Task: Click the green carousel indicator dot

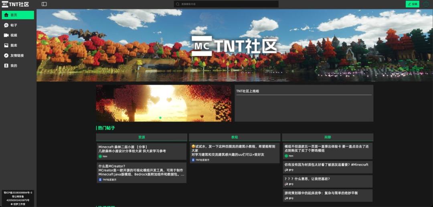Action: point(160,118)
